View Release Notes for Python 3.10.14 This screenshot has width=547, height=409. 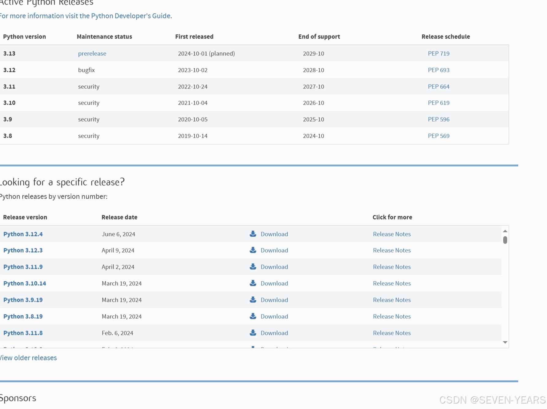click(392, 283)
